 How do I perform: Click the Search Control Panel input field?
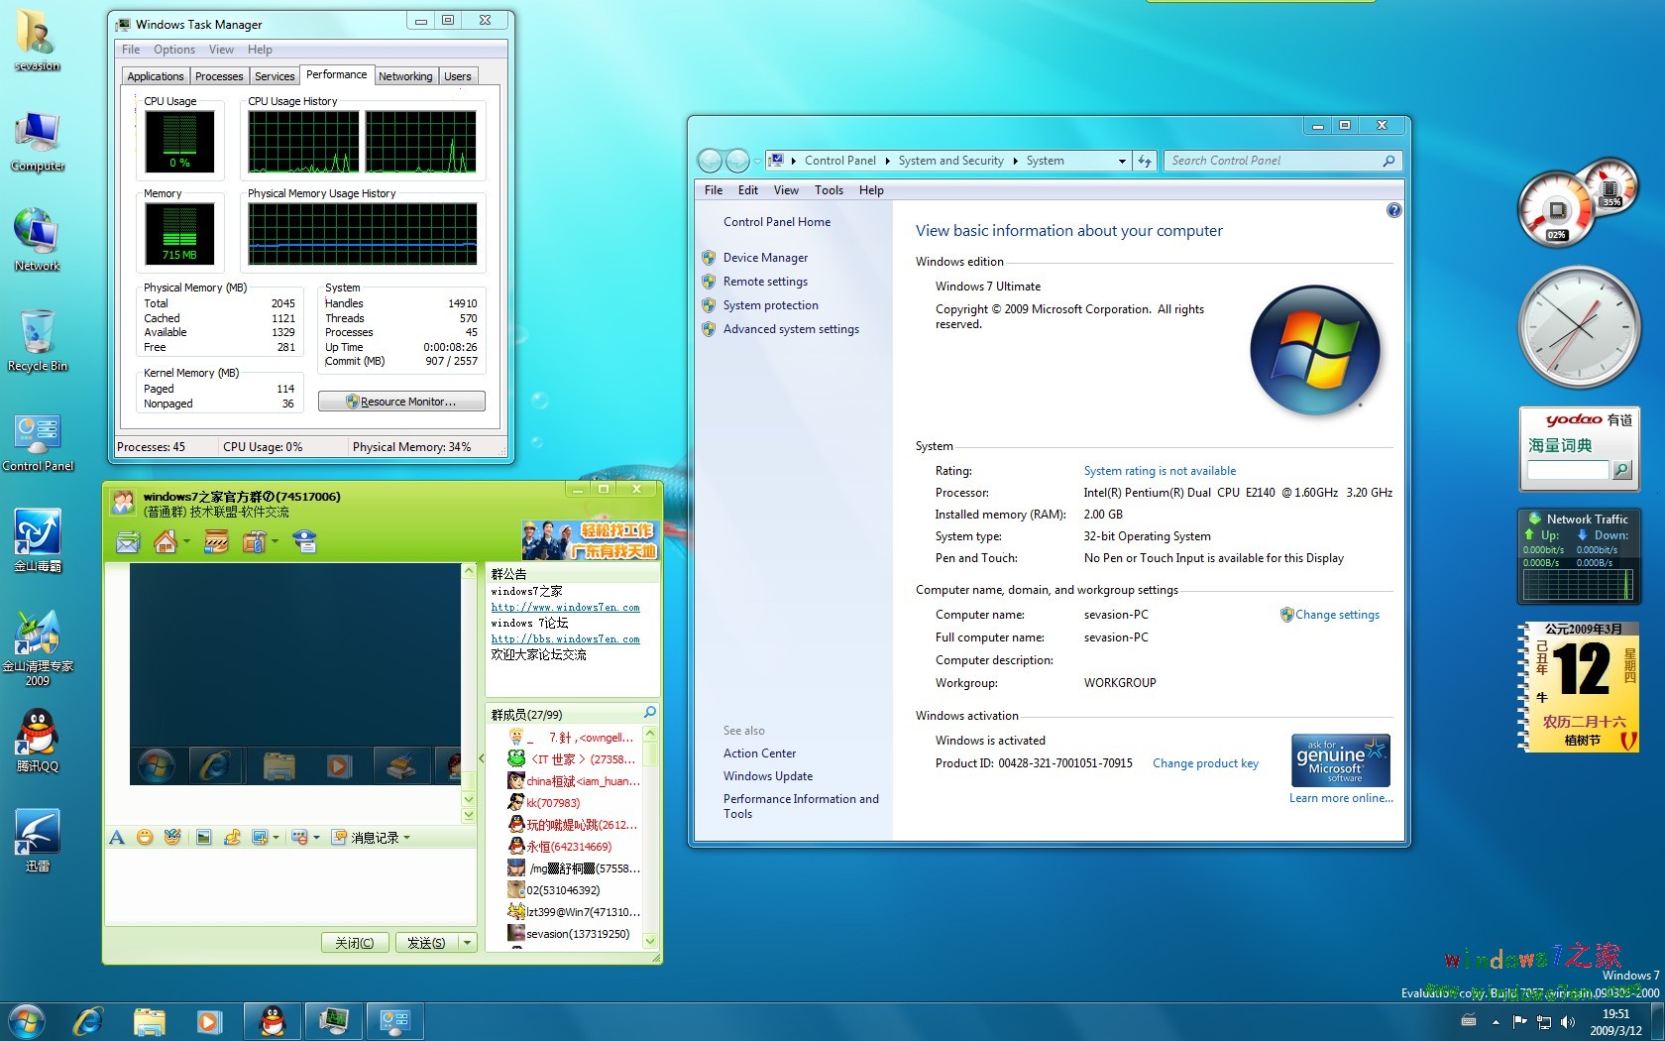1274,161
